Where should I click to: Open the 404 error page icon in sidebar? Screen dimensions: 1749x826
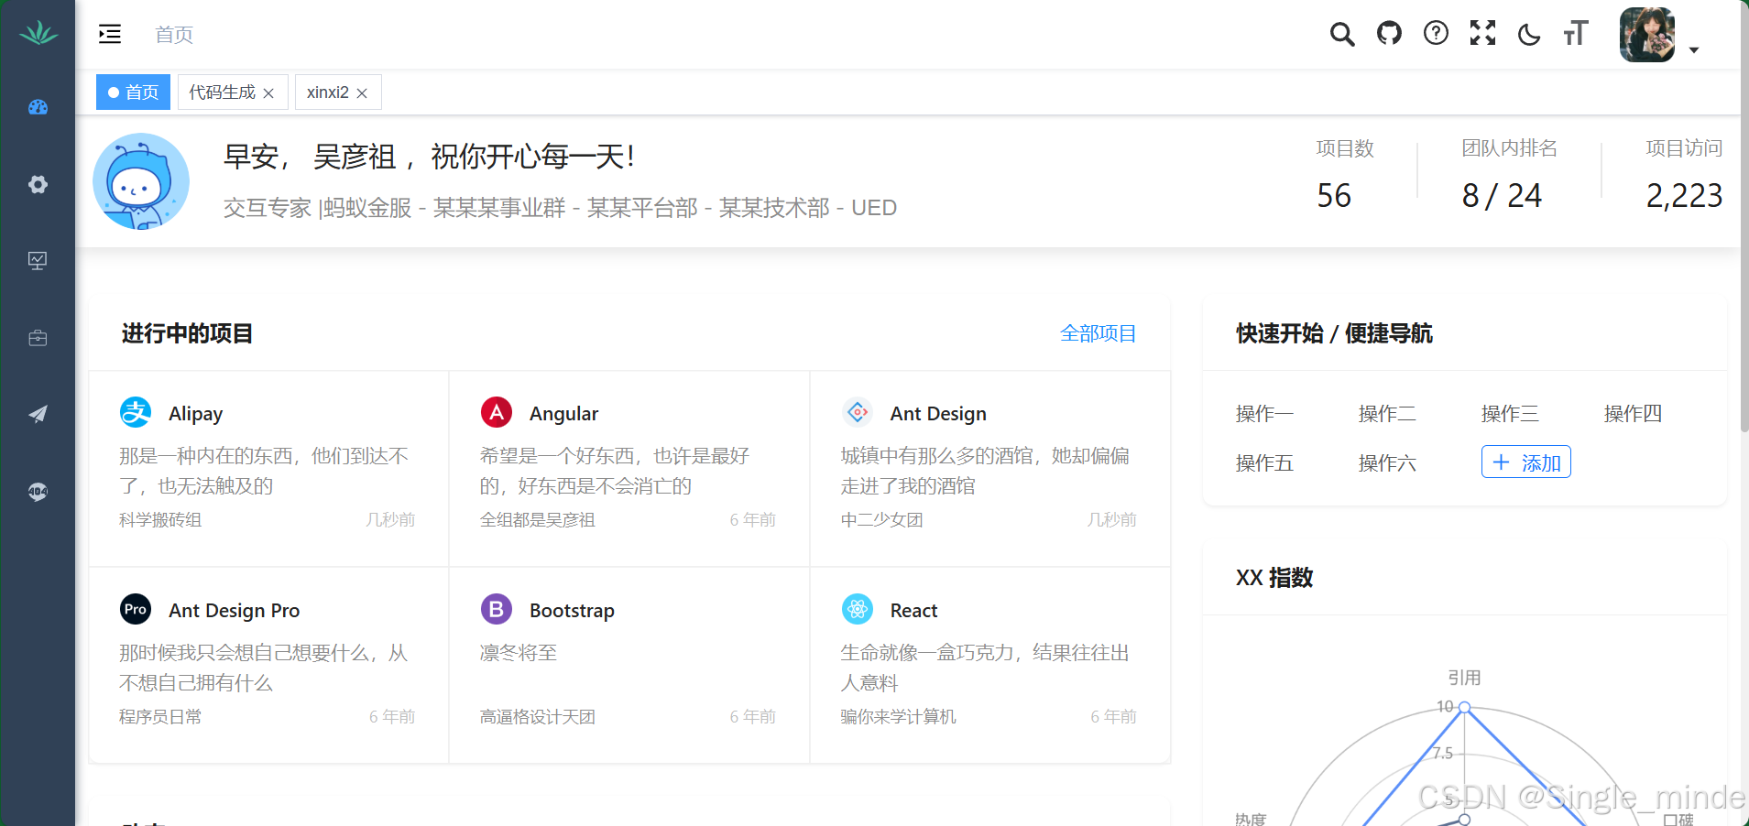click(38, 492)
